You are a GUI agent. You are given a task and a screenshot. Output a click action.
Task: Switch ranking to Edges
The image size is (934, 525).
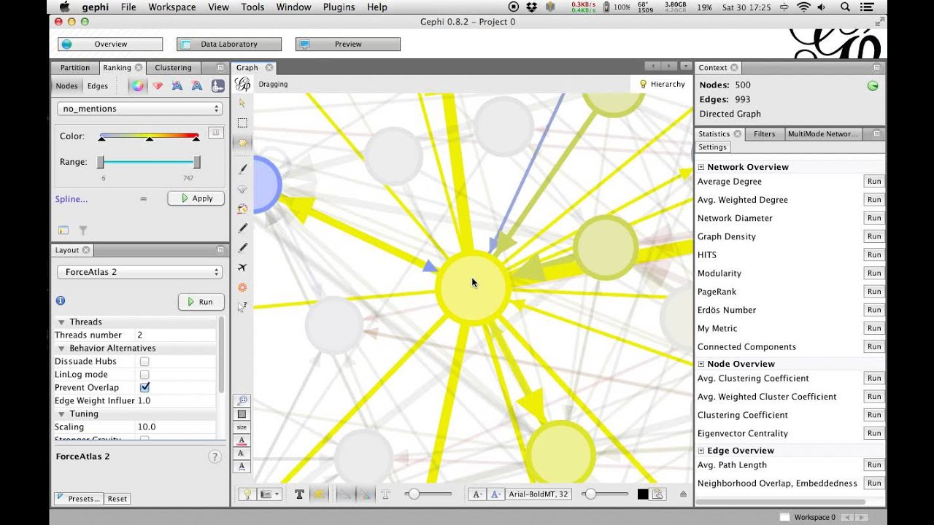point(97,86)
